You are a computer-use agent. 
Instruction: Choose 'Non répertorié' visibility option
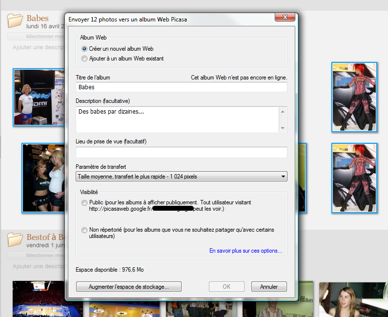[84, 230]
